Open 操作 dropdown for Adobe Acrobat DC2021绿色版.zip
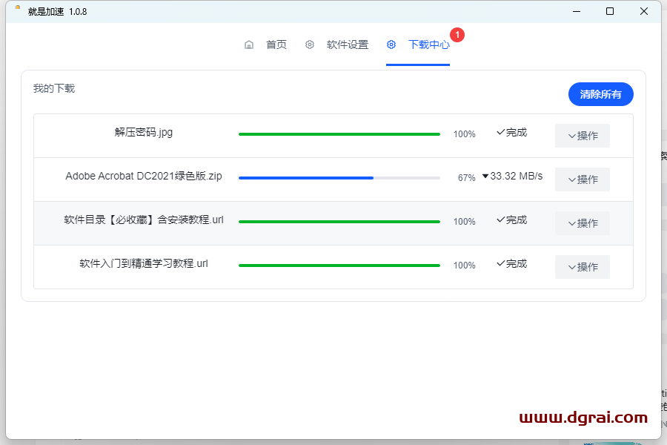The width and height of the screenshot is (667, 445). (582, 179)
